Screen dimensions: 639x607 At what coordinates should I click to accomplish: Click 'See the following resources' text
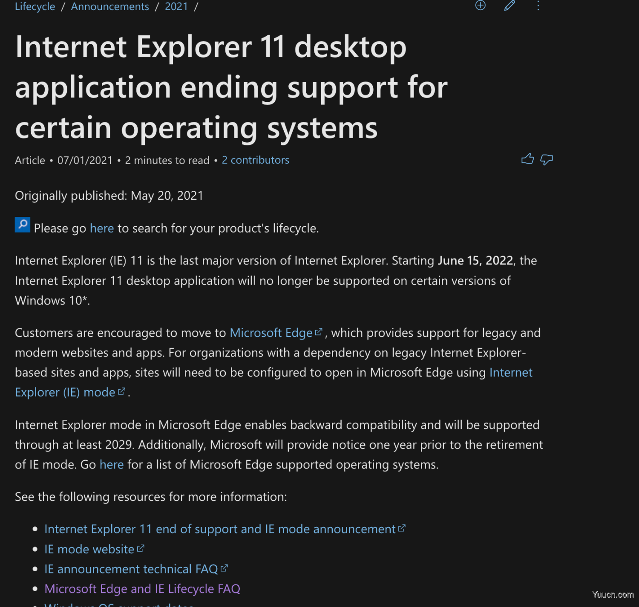(151, 497)
